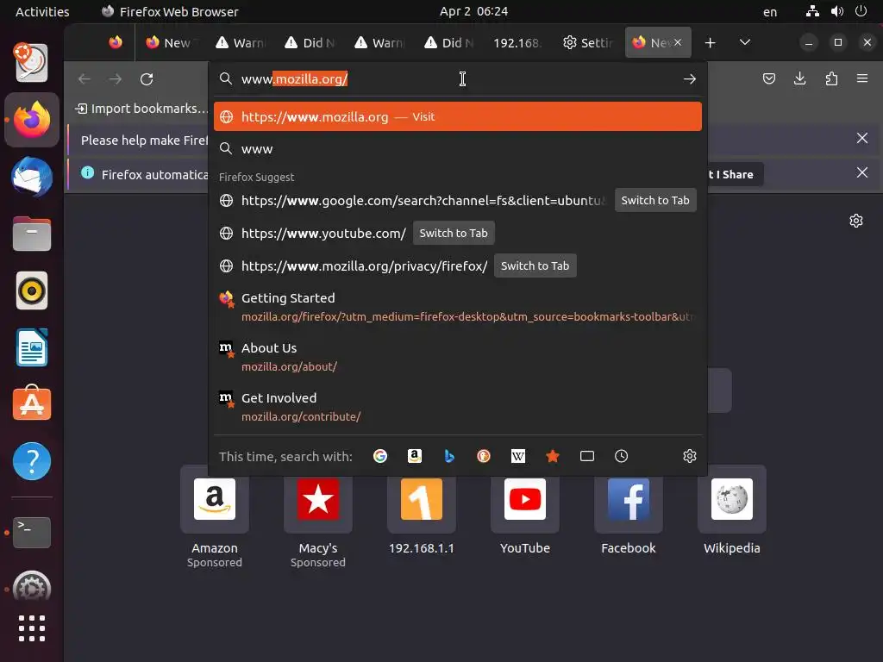The image size is (883, 662).
Task: Open Activities overview in top bar
Action: pos(42,12)
